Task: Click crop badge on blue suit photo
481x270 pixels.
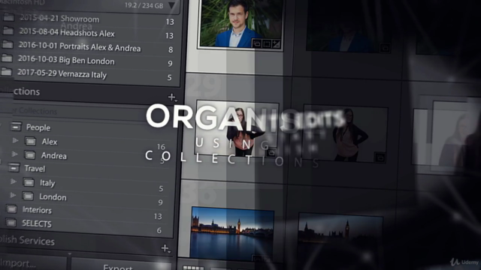Action: [266, 44]
